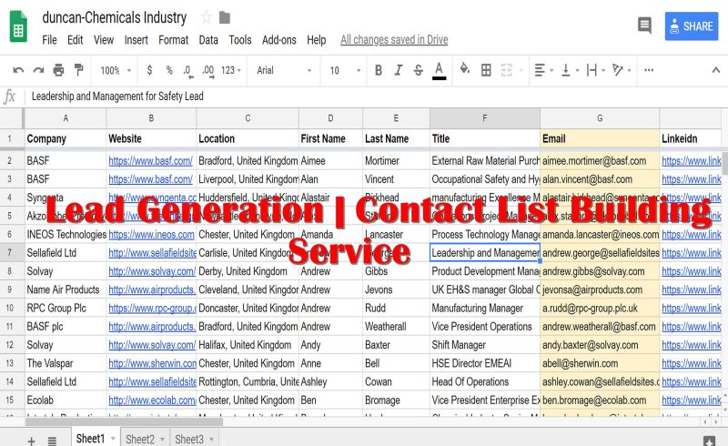728x446 pixels.
Task: Toggle bold formatting
Action: [x=379, y=70]
